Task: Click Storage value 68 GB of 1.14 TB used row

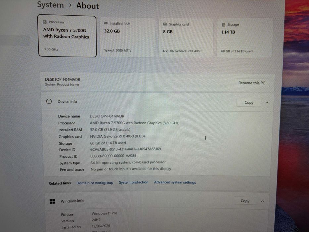Action: (x=108, y=143)
